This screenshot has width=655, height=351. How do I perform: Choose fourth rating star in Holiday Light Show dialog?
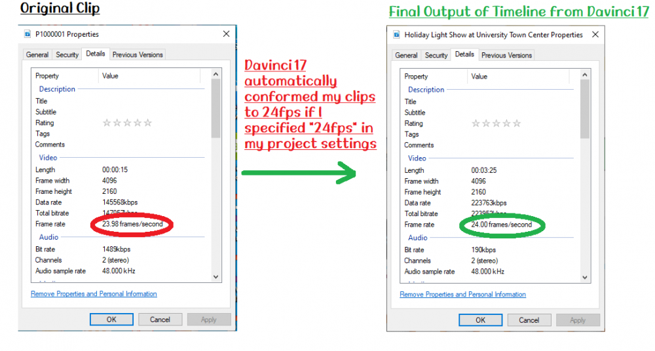pyautogui.click(x=507, y=123)
